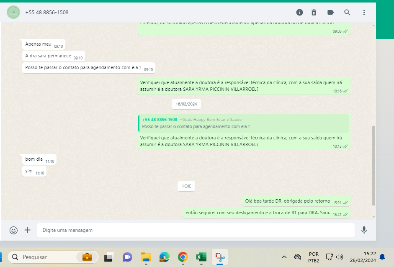Image resolution: width=394 pixels, height=267 pixels.
Task: Click contact number +55 48 8856-1508 header
Action: [47, 12]
